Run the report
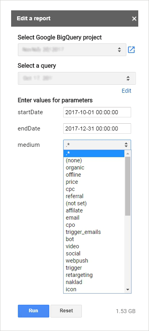Image resolution: width=149 pixels, height=331 pixels. (x=33, y=311)
